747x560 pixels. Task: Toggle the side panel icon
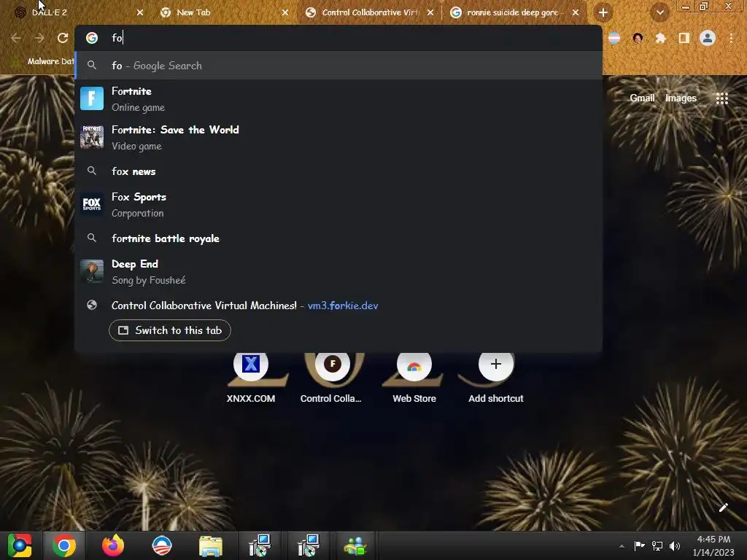684,38
